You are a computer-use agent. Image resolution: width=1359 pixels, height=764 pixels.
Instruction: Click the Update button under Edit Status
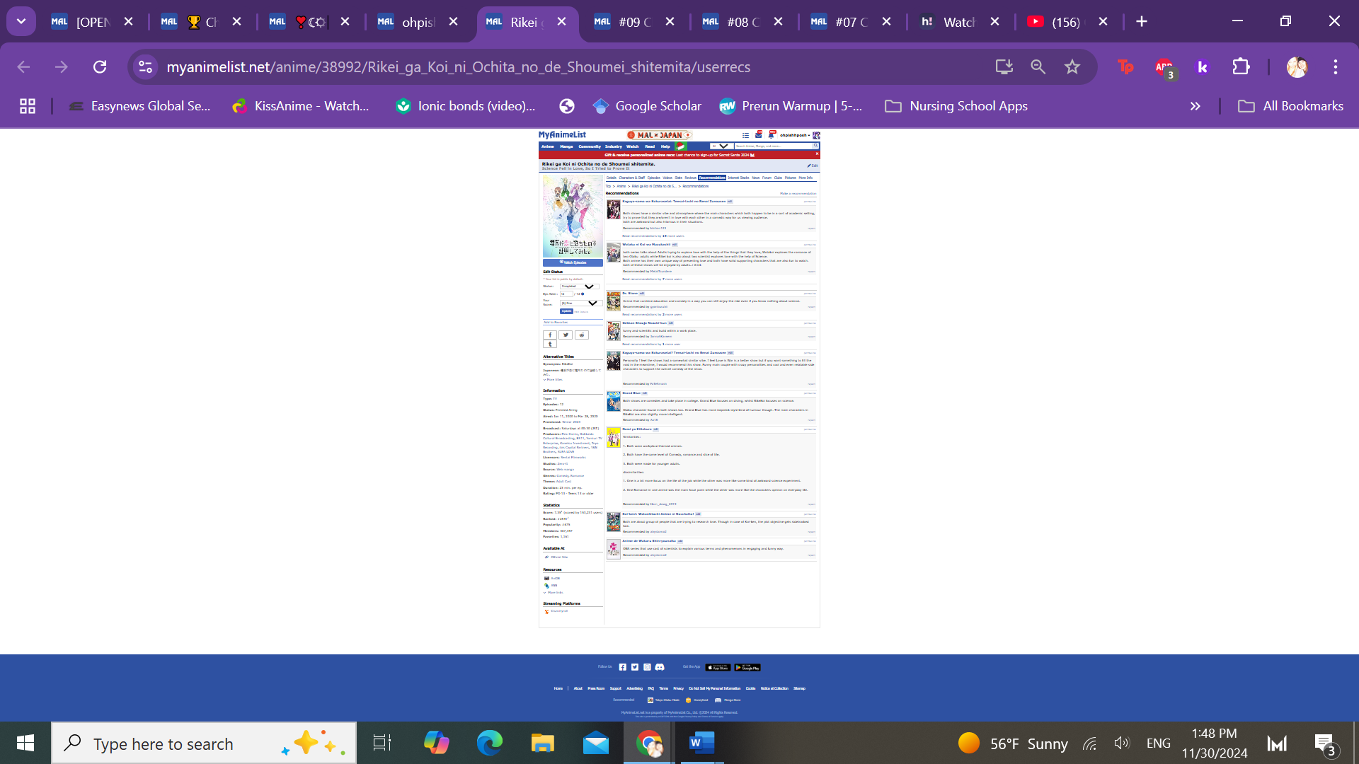pyautogui.click(x=566, y=311)
